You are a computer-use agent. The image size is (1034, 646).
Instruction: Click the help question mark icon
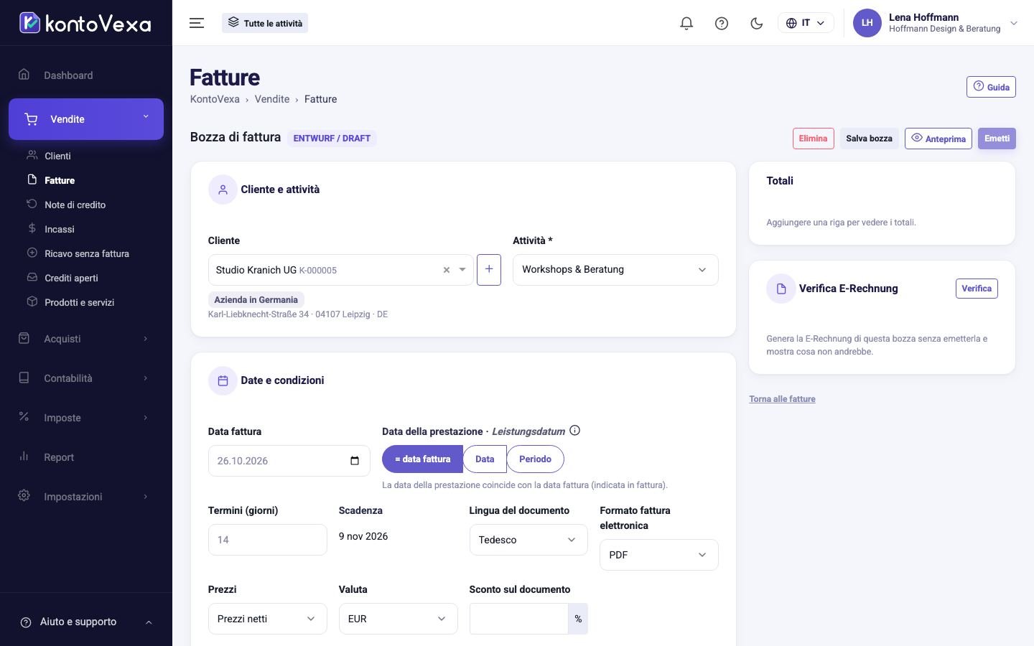[722, 23]
